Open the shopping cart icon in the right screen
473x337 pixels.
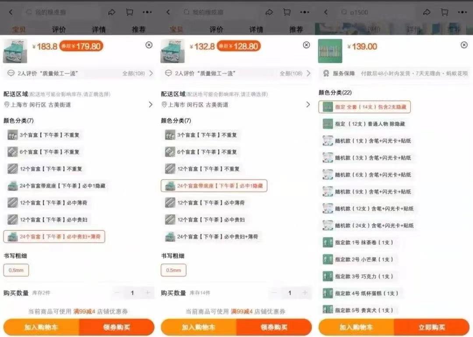click(445, 12)
